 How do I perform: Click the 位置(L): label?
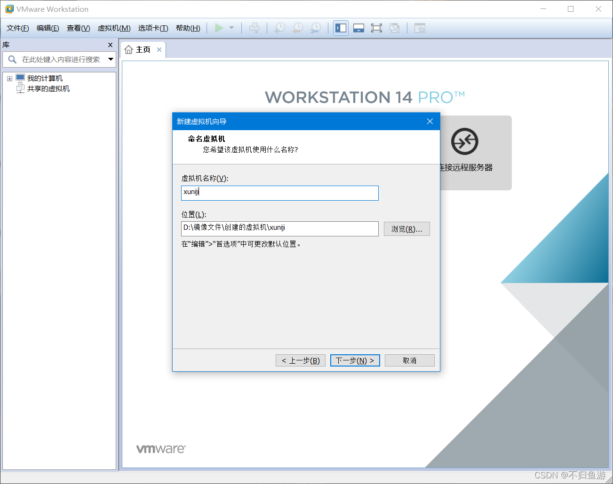click(x=194, y=214)
